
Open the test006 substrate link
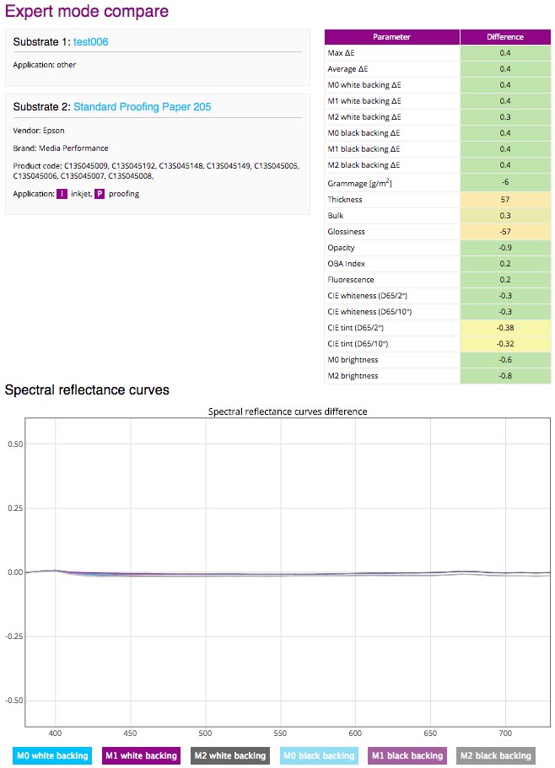[x=90, y=42]
